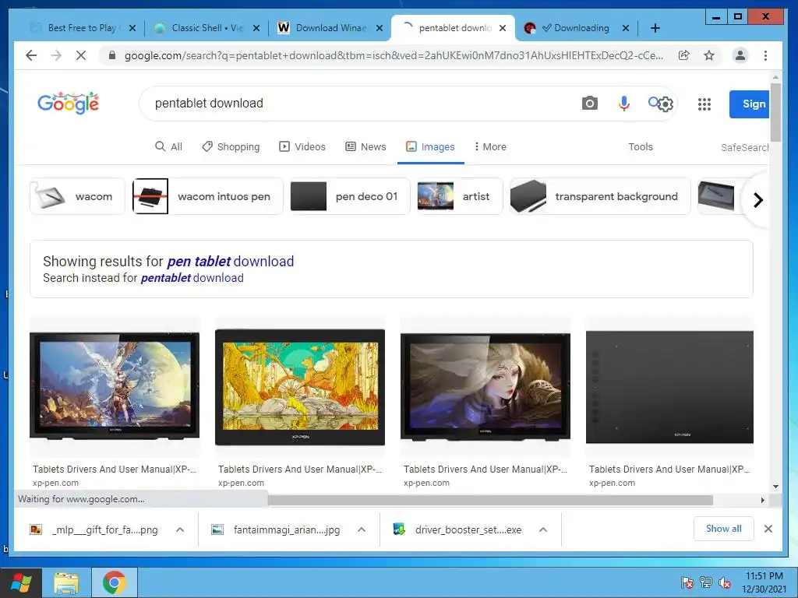Select the All search filter
Screen dimensions: 798x598
tap(168, 147)
